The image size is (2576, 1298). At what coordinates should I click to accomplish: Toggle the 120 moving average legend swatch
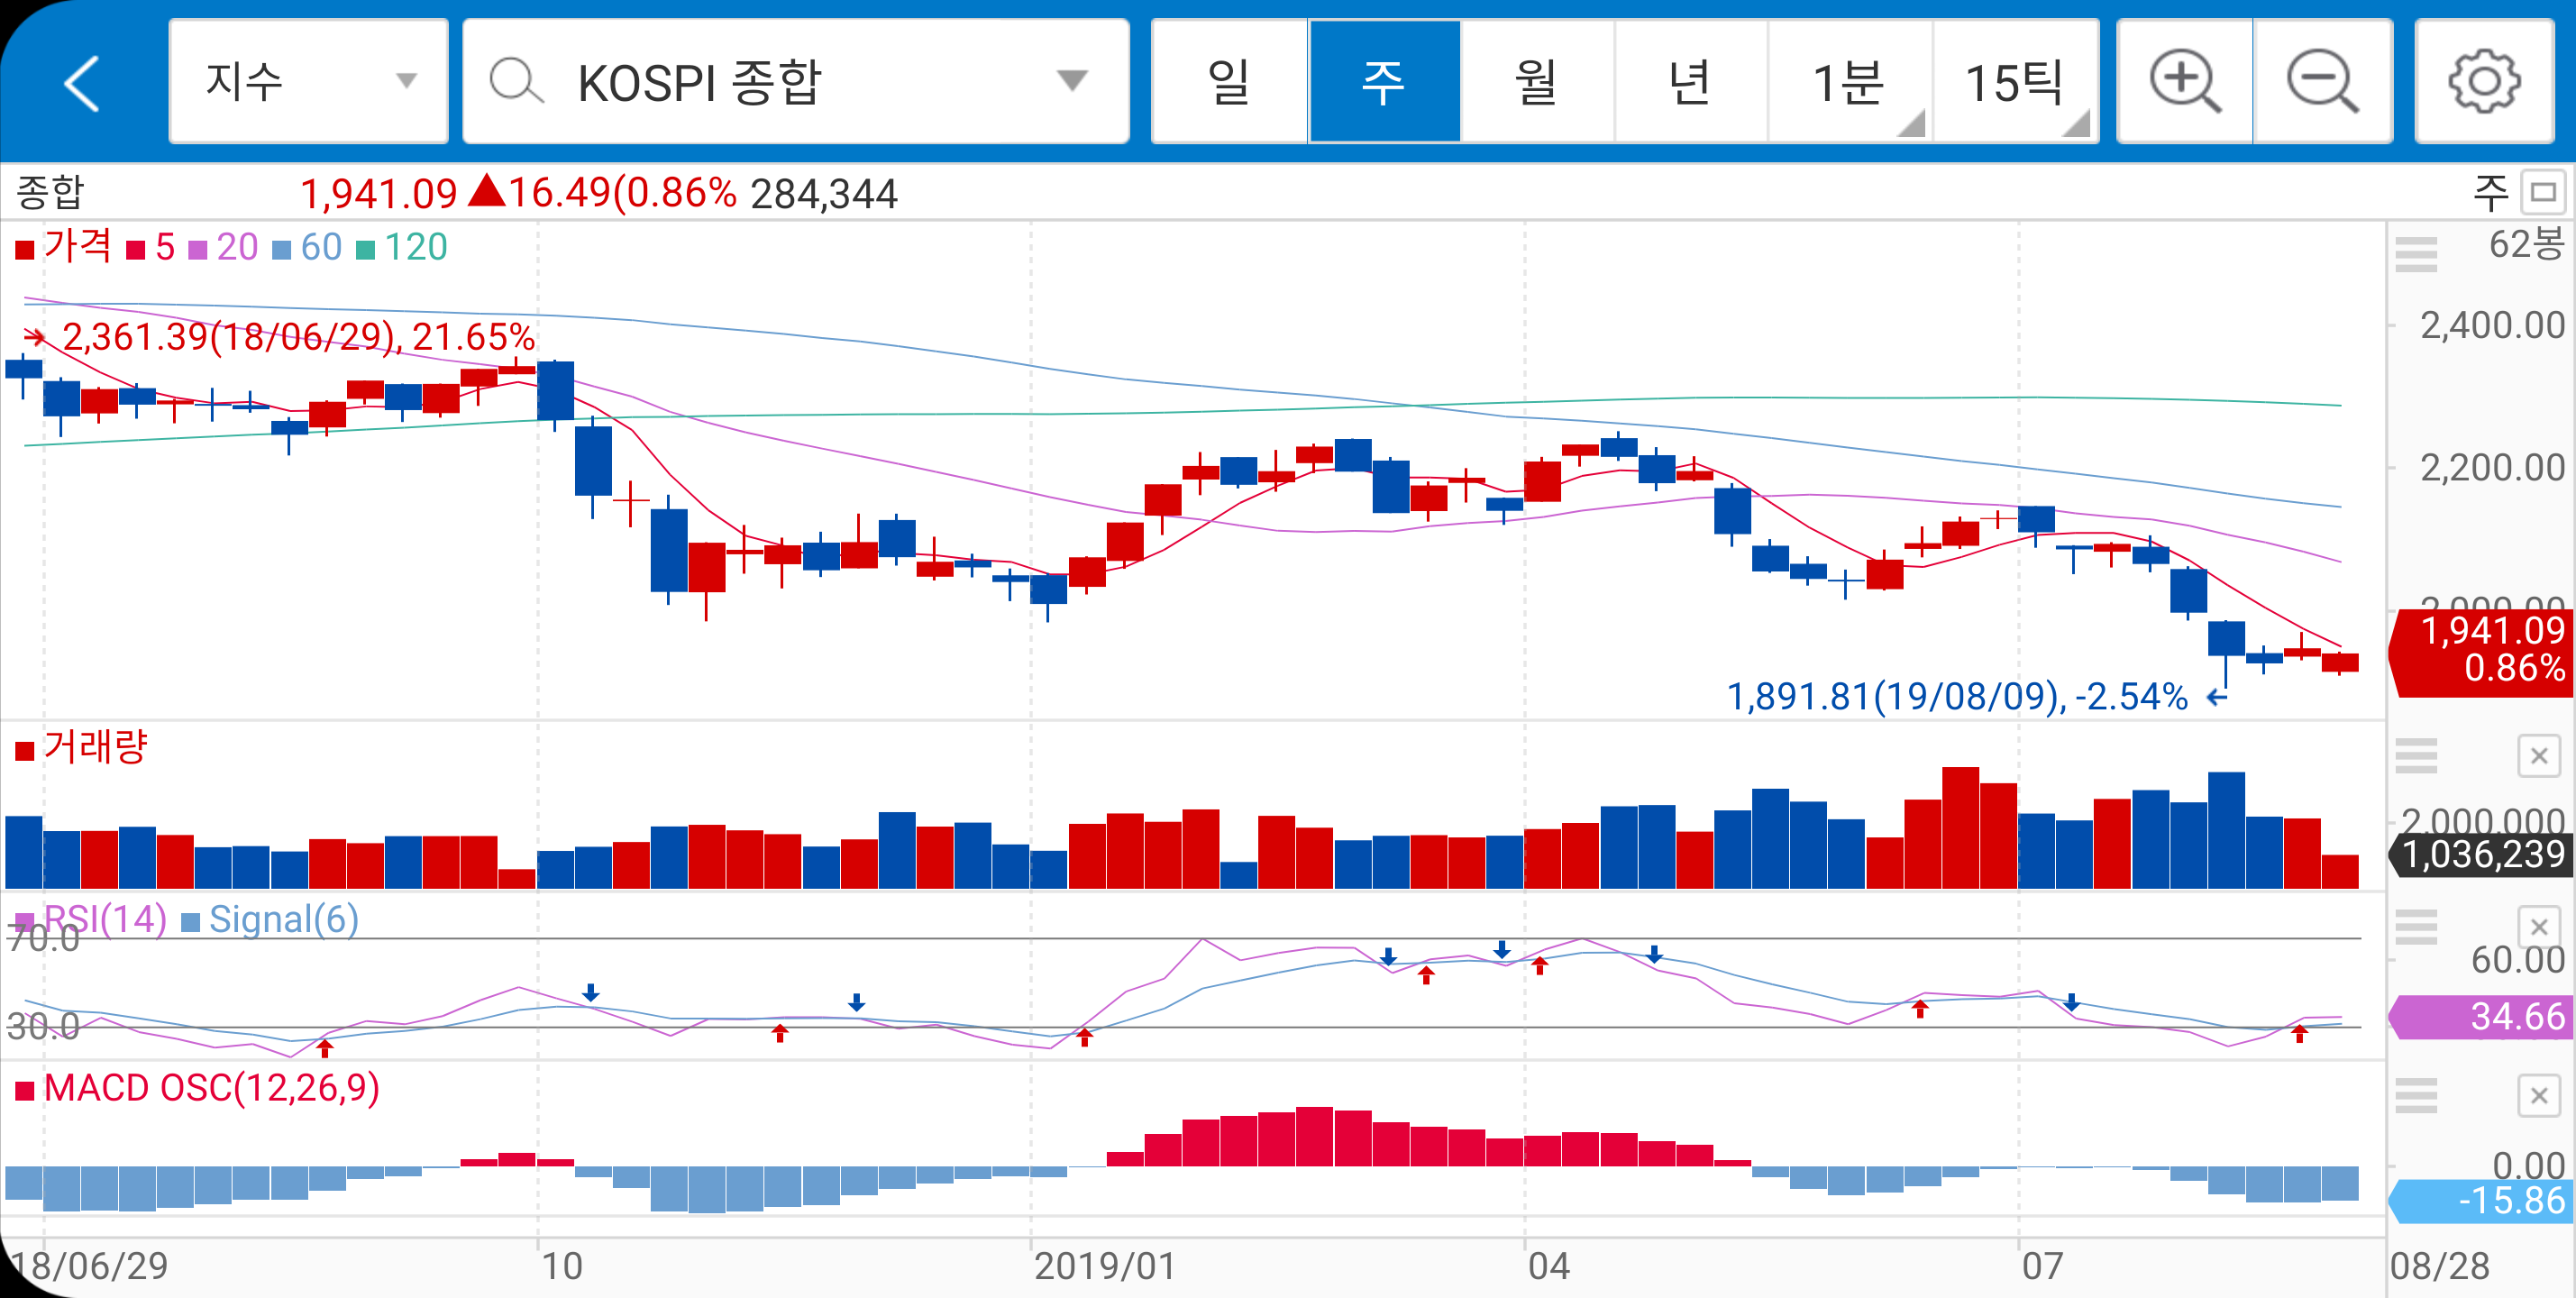coord(366,249)
